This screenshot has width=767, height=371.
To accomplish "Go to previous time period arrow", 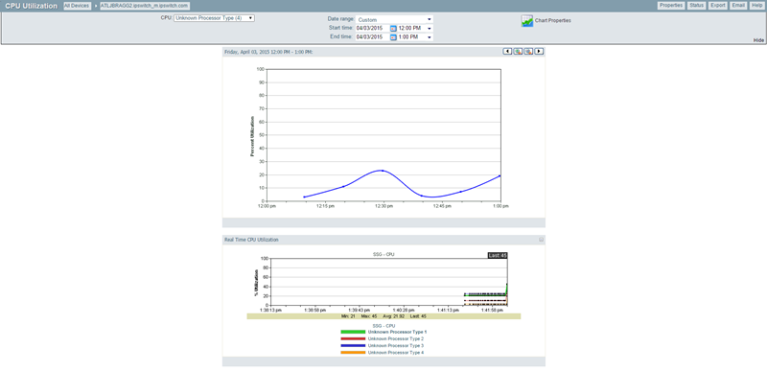I will 507,52.
